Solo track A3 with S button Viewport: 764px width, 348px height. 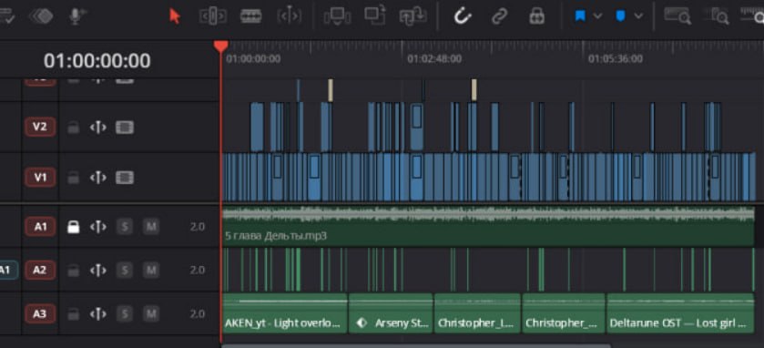125,314
